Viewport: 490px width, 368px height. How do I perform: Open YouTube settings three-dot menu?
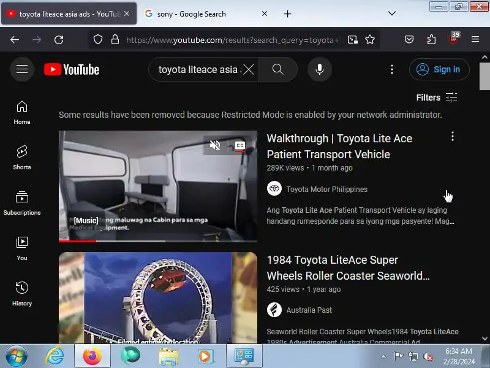pyautogui.click(x=392, y=69)
